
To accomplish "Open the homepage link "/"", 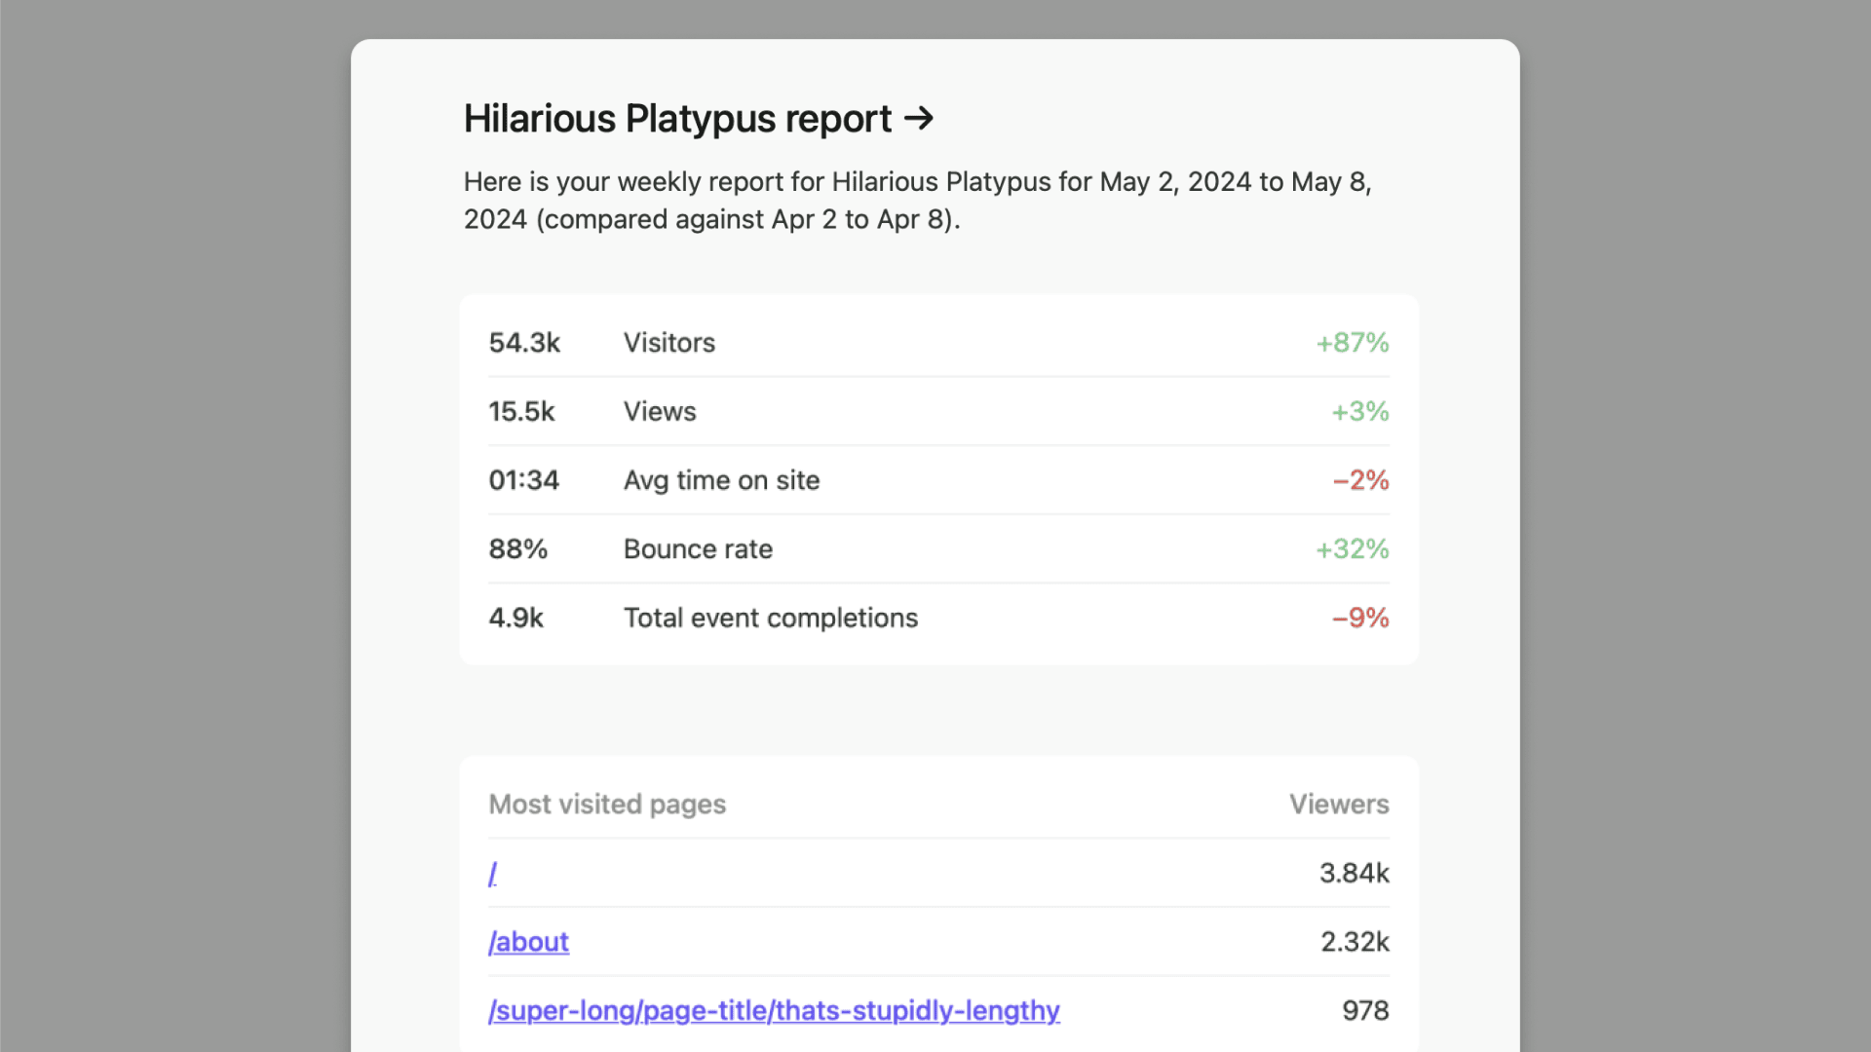I will pyautogui.click(x=493, y=874).
